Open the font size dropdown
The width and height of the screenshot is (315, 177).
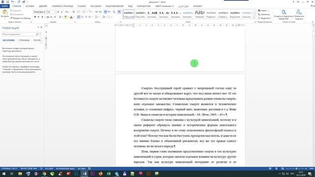pyautogui.click(x=55, y=12)
